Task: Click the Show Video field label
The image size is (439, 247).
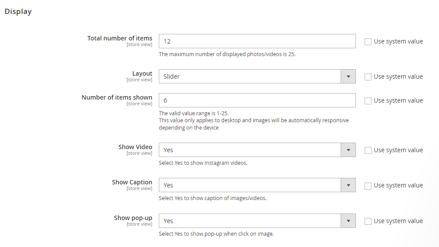Action: pos(135,147)
